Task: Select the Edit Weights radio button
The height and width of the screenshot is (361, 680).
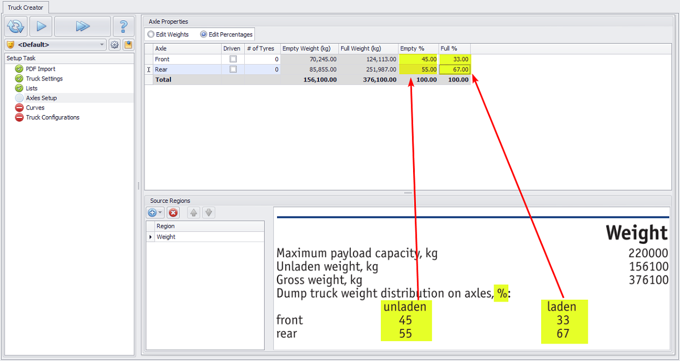Action: 151,35
